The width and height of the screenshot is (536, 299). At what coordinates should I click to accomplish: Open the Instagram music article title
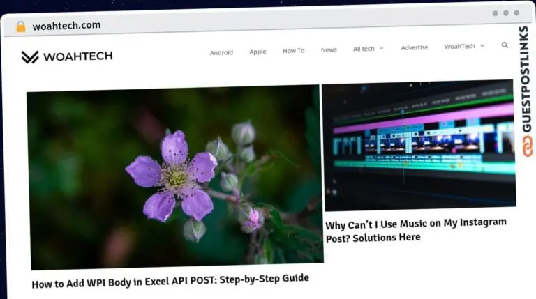pos(415,230)
